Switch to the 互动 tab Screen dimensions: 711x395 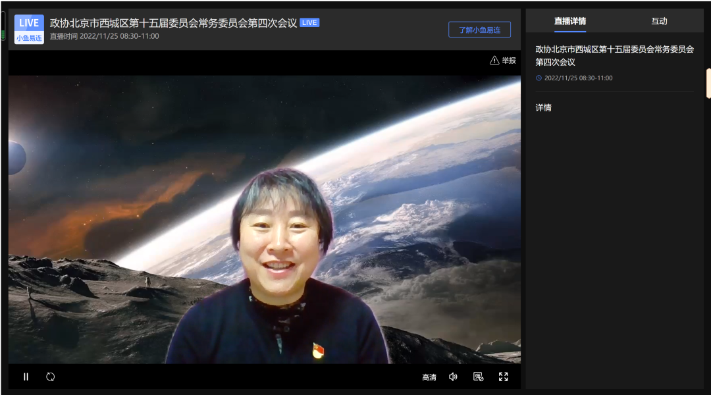pos(659,21)
